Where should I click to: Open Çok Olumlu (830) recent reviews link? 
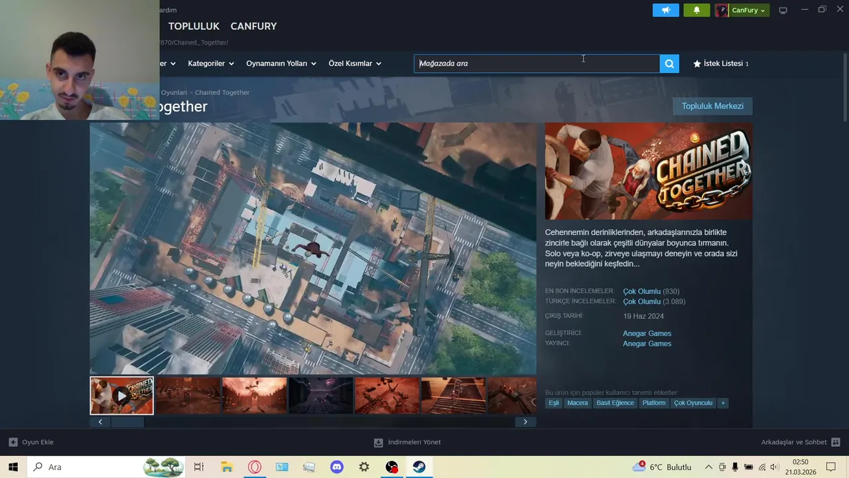tap(651, 291)
